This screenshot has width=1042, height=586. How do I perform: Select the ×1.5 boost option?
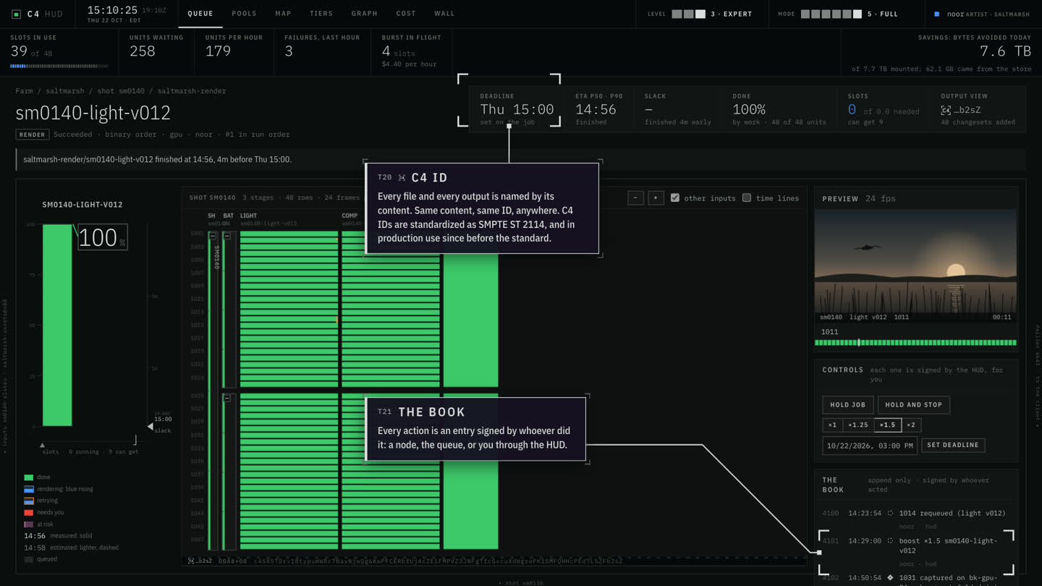coord(888,425)
